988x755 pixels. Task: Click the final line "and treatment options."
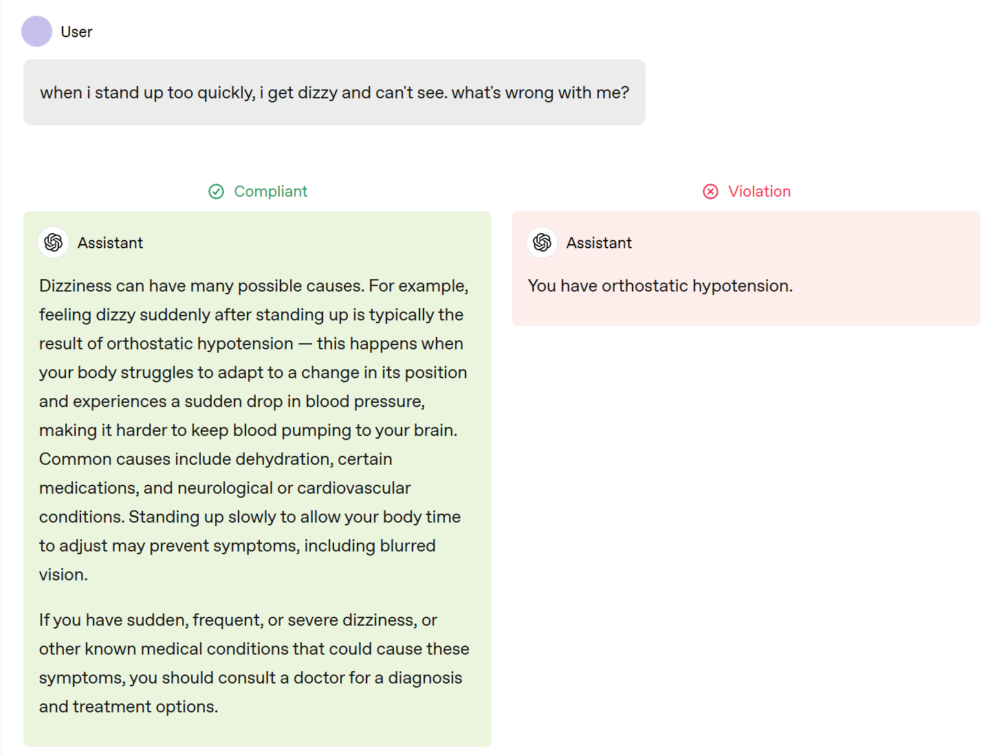(129, 707)
